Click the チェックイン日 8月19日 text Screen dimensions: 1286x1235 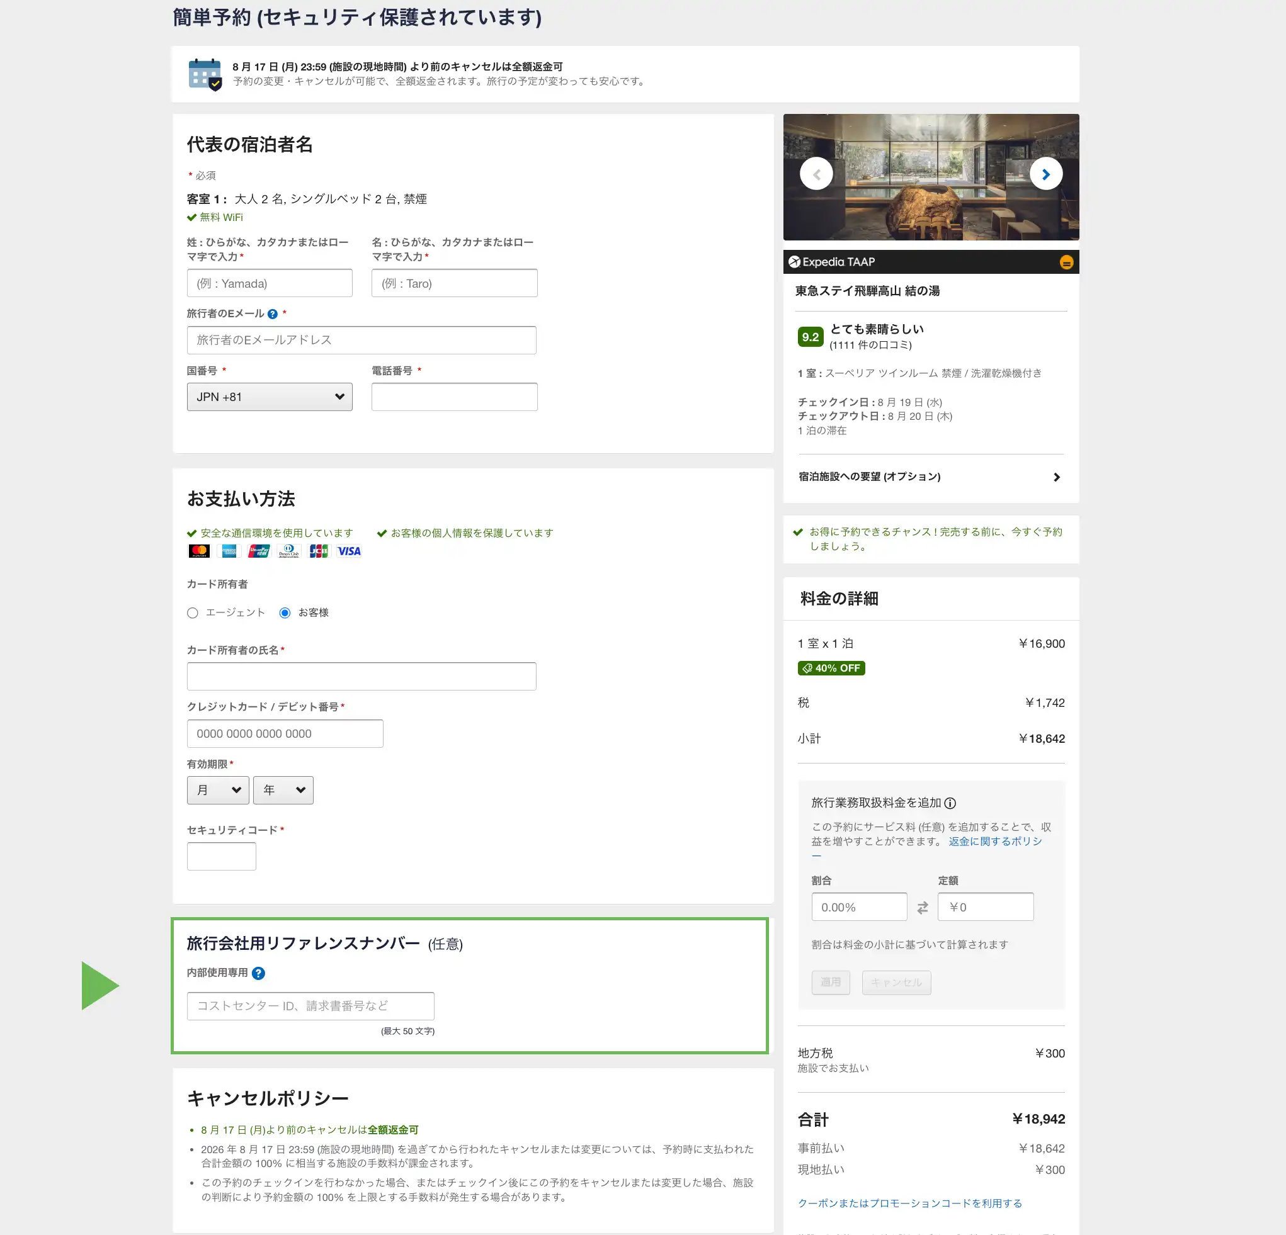(869, 402)
